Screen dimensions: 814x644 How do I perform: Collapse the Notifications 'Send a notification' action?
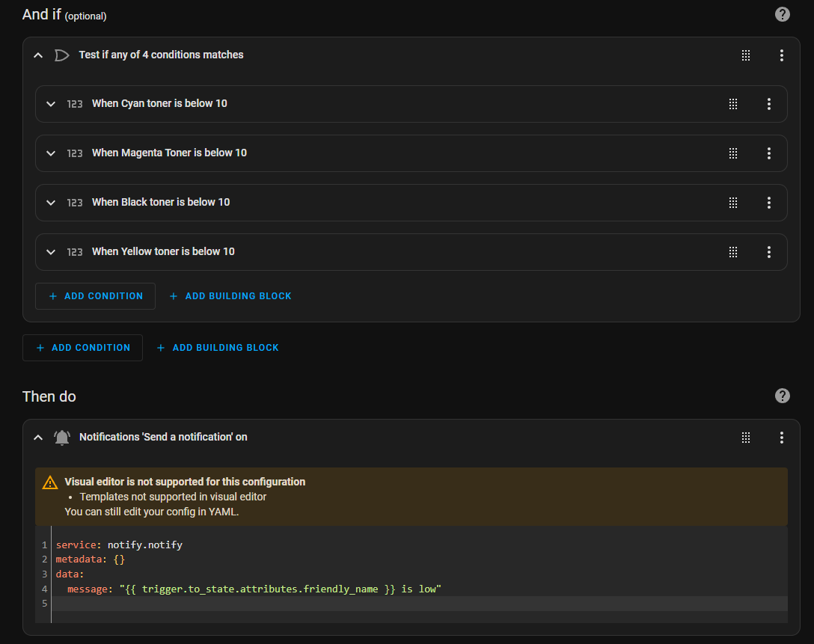[38, 437]
